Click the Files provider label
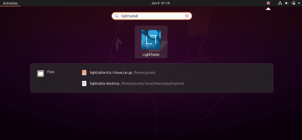This screenshot has width=302, height=140. pyautogui.click(x=51, y=72)
